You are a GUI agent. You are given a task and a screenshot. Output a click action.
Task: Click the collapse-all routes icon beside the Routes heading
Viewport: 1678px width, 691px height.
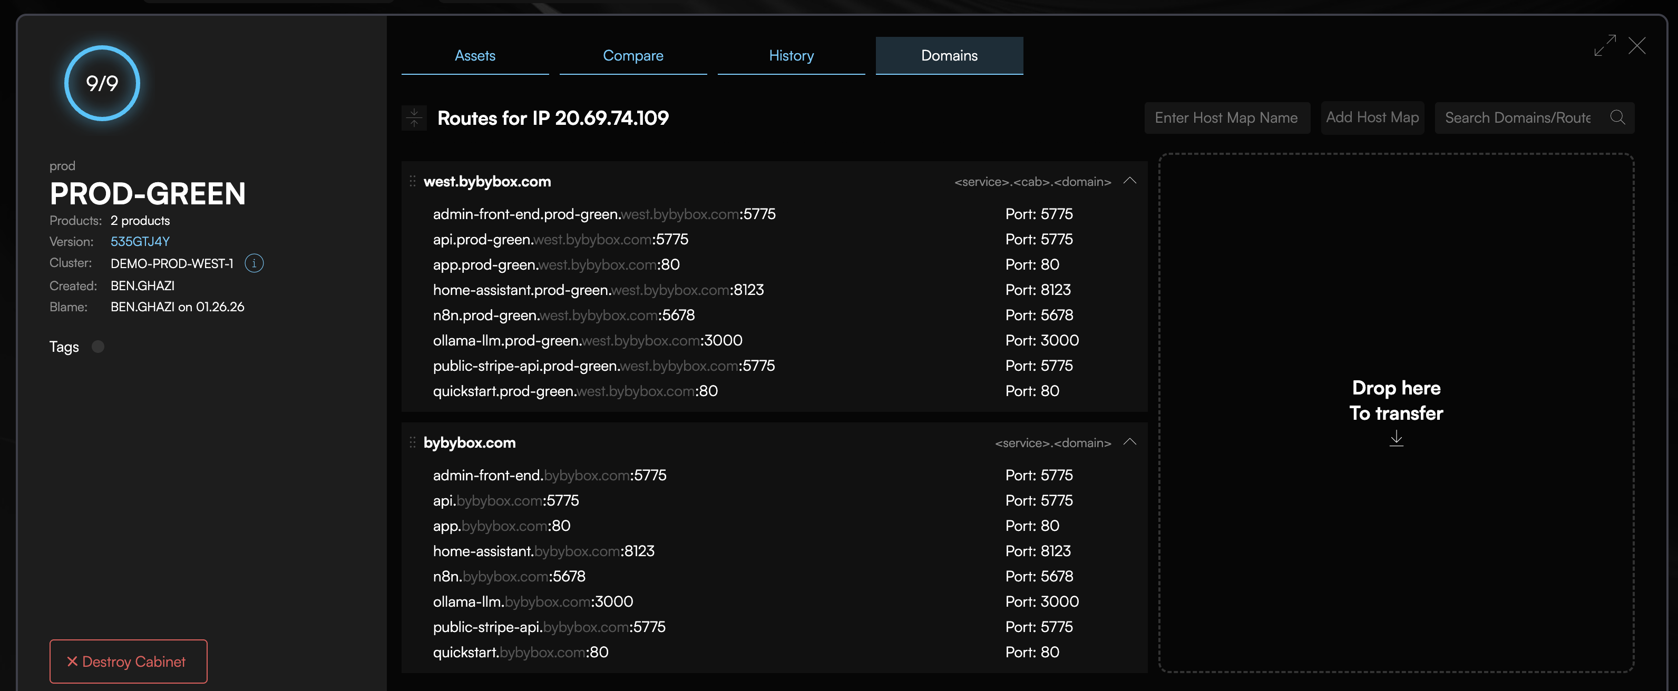[x=414, y=118]
